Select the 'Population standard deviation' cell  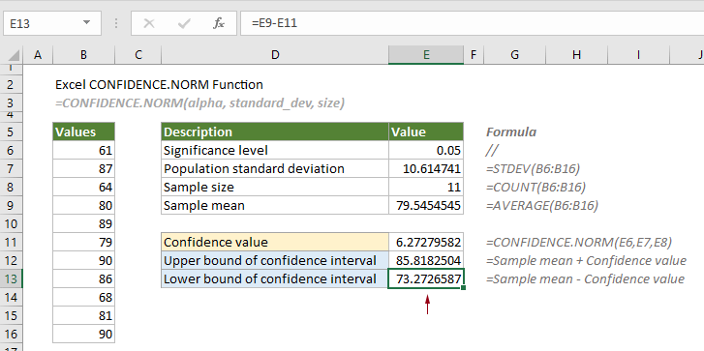click(275, 168)
